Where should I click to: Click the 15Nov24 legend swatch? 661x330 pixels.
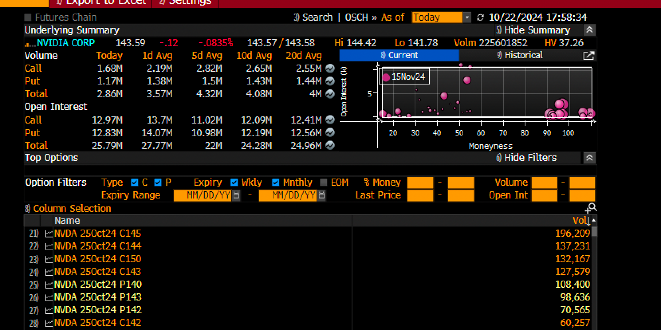[386, 77]
